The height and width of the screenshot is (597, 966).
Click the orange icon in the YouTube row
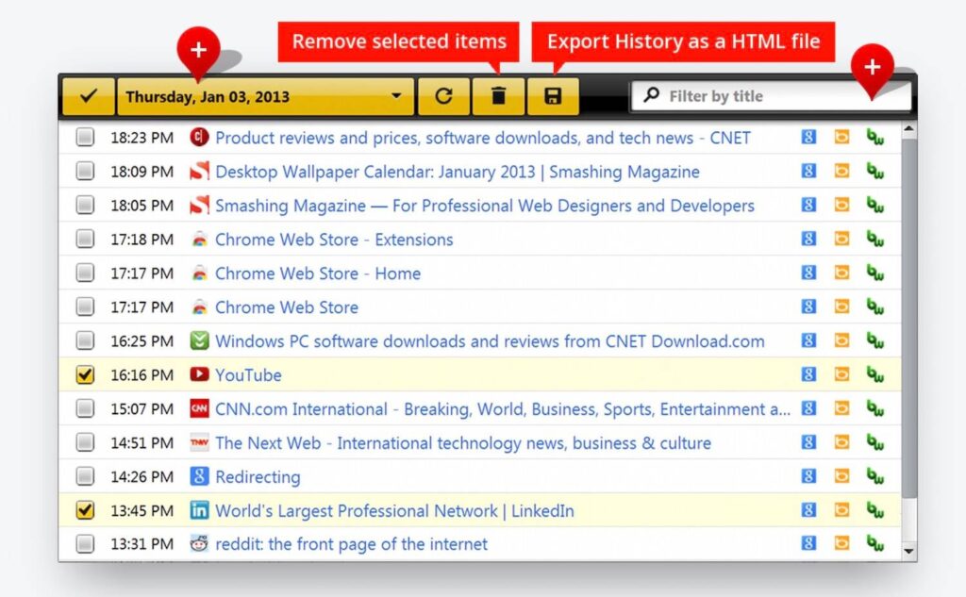point(841,374)
